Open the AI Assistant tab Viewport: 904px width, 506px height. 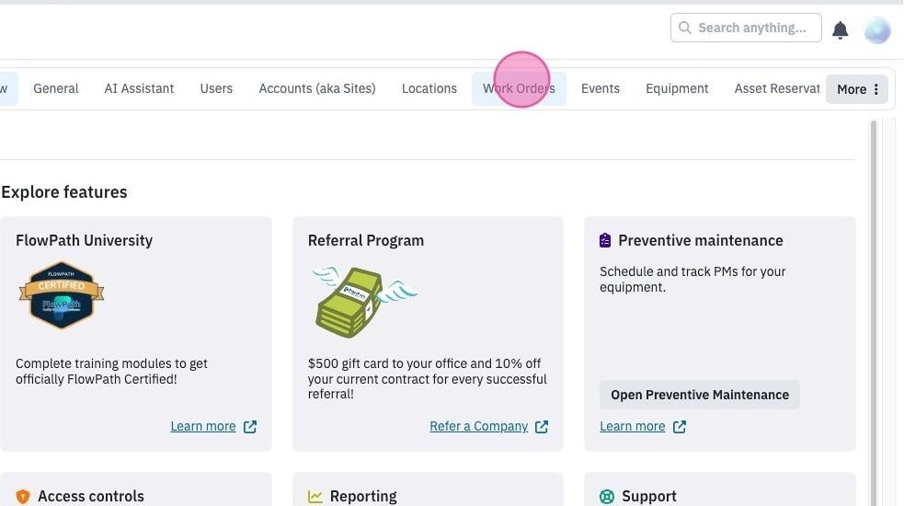pos(139,88)
